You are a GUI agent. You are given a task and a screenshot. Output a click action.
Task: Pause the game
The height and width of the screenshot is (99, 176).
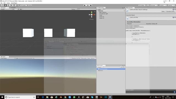(x=88, y=5)
